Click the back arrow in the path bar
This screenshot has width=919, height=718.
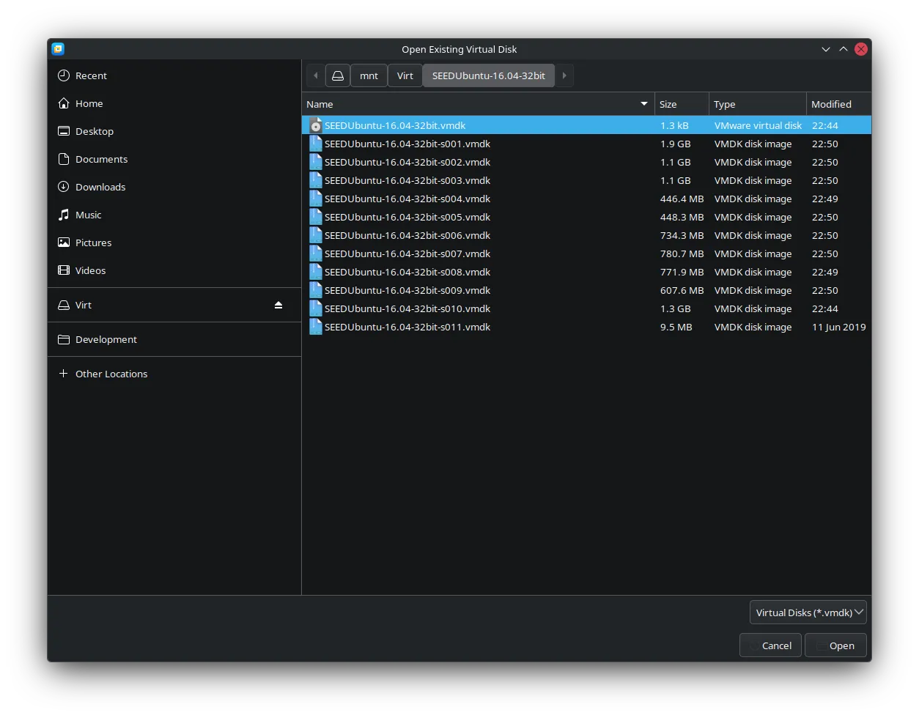[316, 75]
